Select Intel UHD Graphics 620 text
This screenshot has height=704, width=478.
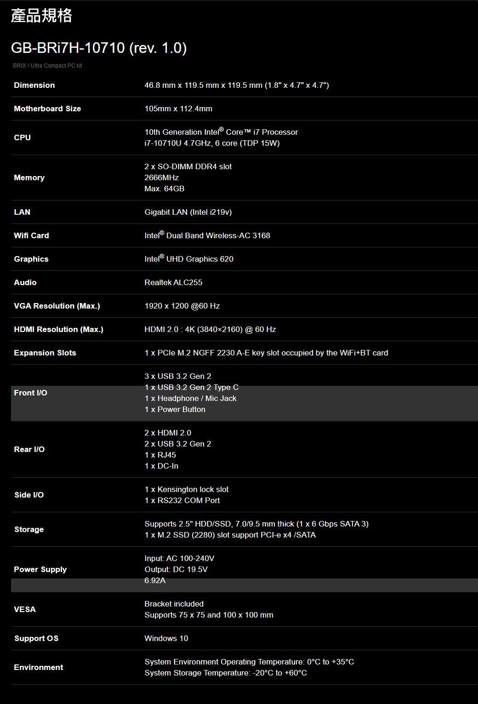pyautogui.click(x=189, y=258)
